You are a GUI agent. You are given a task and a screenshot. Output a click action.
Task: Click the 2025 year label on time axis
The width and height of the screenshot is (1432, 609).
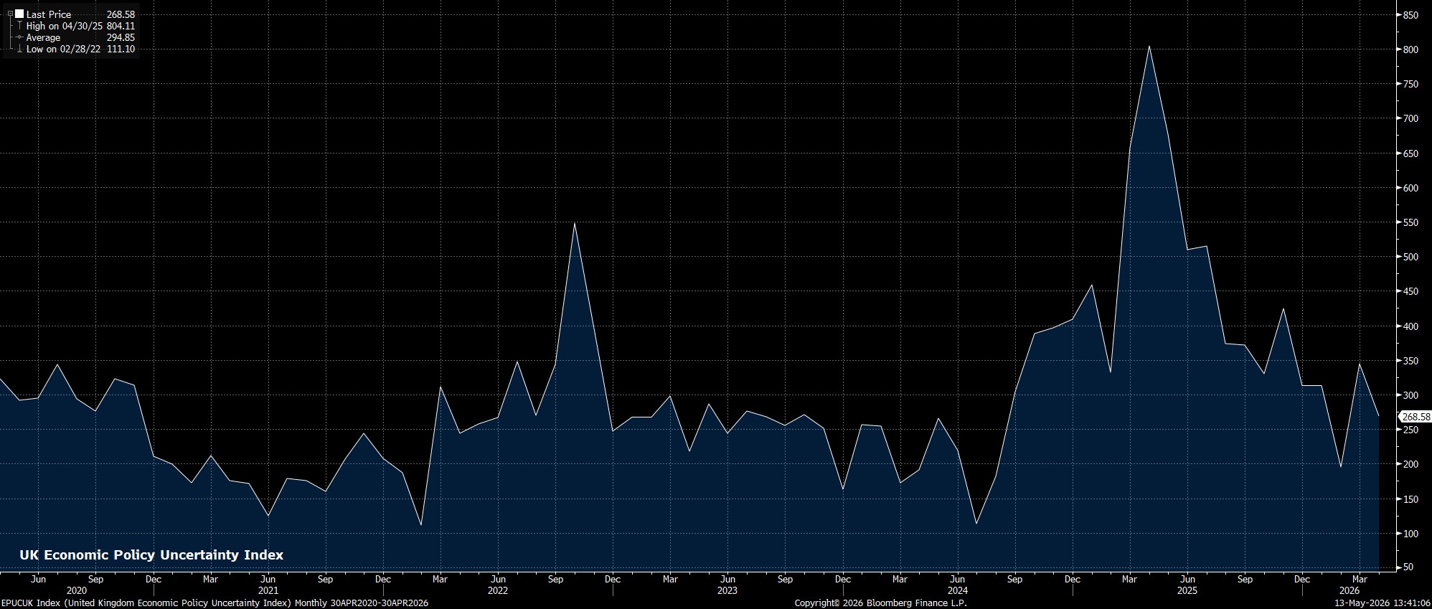click(x=1187, y=591)
